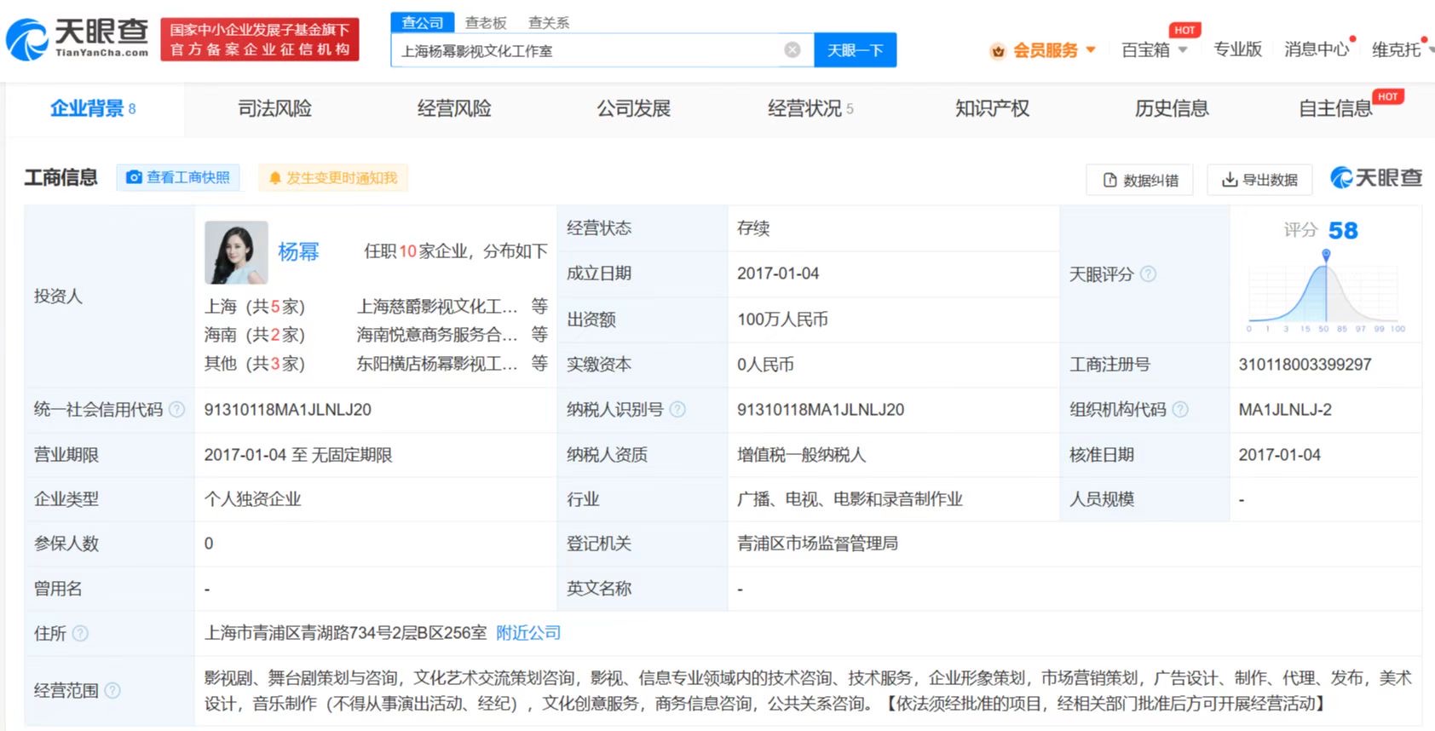Click the 杨幂 portrait thumbnail
This screenshot has height=731, width=1435.
click(236, 253)
